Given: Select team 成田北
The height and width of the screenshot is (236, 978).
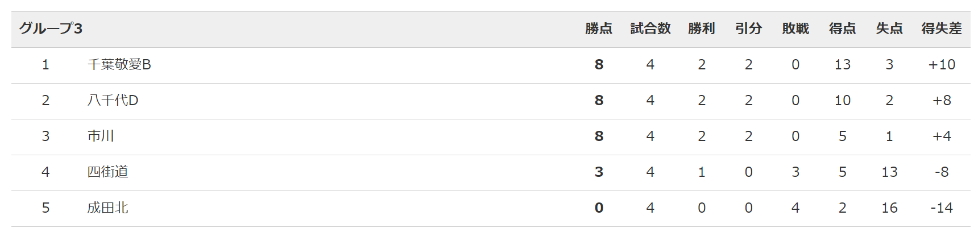Looking at the screenshot, I should [108, 208].
